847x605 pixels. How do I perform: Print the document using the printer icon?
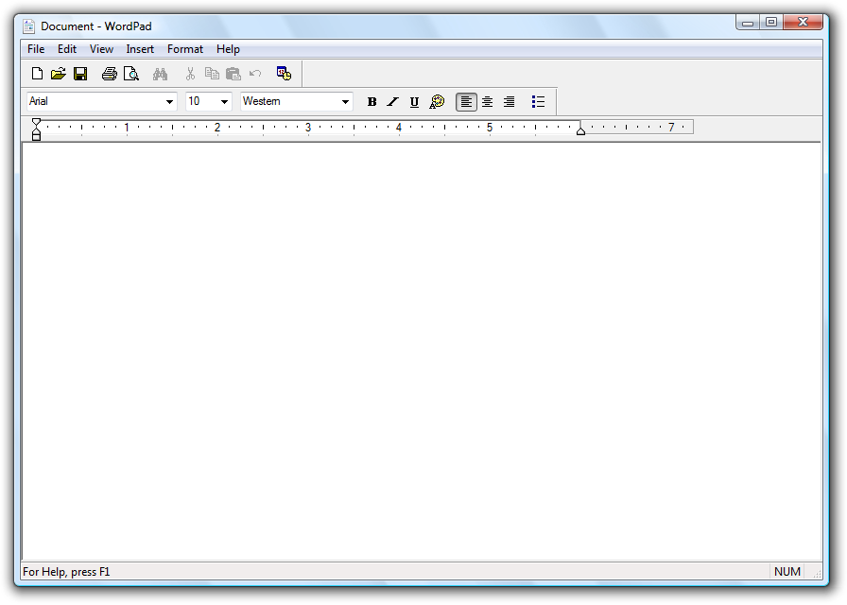coord(110,74)
